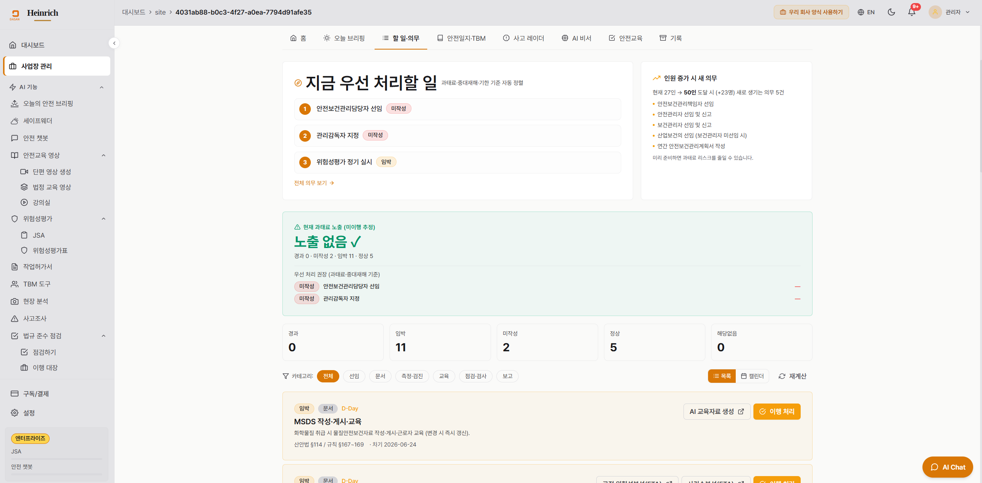982x483 pixels.
Task: Click the 경과 count card
Action: pyautogui.click(x=333, y=342)
